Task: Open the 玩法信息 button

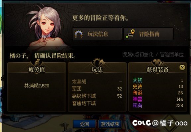Action: 97,34
